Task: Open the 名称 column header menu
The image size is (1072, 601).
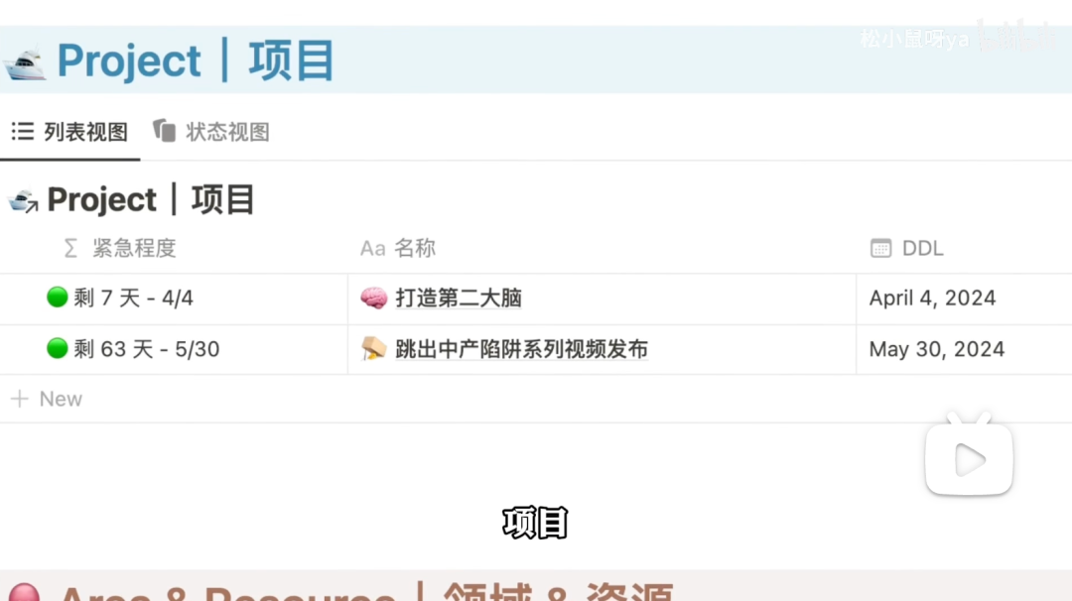Action: tap(398, 248)
